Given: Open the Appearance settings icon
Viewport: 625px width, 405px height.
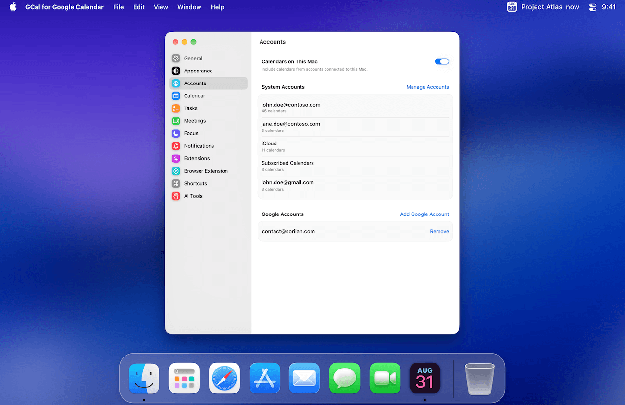Looking at the screenshot, I should [x=176, y=71].
